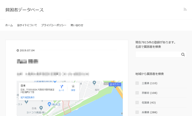Expand the 三重県 arrow icon

(137, 83)
